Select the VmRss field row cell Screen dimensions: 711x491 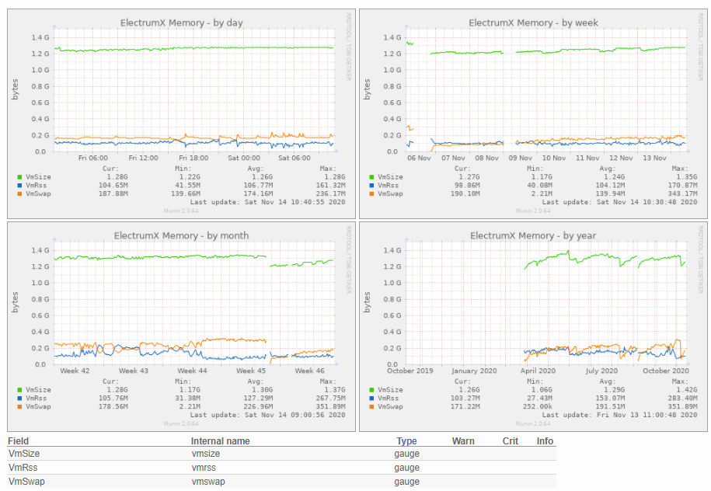(23, 468)
